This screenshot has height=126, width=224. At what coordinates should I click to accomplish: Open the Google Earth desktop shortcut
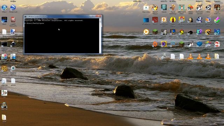[13, 8]
